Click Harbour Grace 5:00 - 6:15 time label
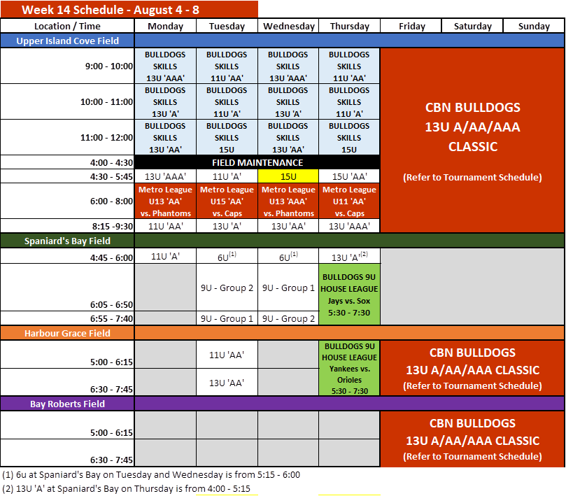Viewport: 566px width, 496px height. [x=67, y=355]
